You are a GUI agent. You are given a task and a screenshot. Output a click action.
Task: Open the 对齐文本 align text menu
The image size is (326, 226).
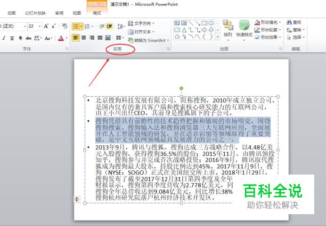[141, 32]
